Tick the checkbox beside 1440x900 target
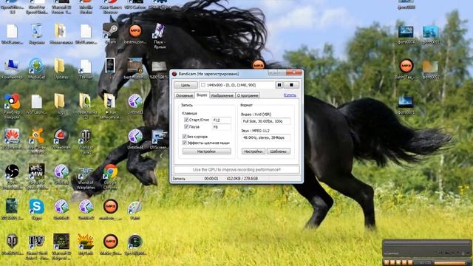This screenshot has width=473, height=266. tap(203, 85)
